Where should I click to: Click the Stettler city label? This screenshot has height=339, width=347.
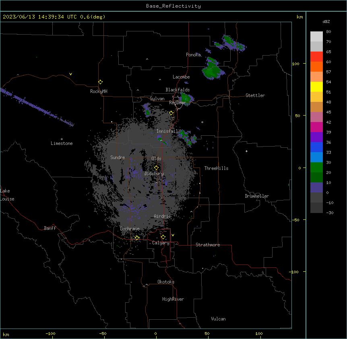255,95
